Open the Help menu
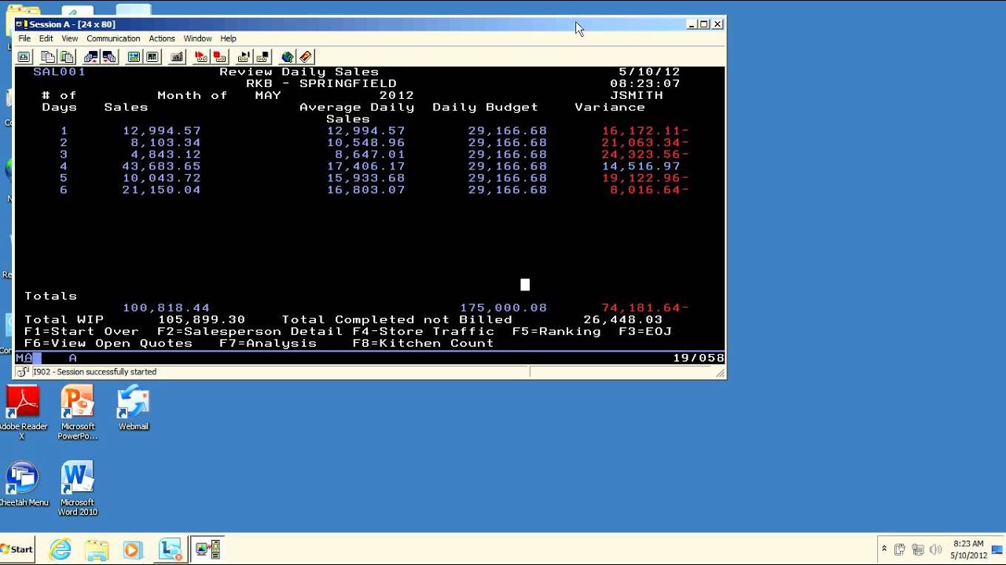The image size is (1006, 565). point(228,38)
